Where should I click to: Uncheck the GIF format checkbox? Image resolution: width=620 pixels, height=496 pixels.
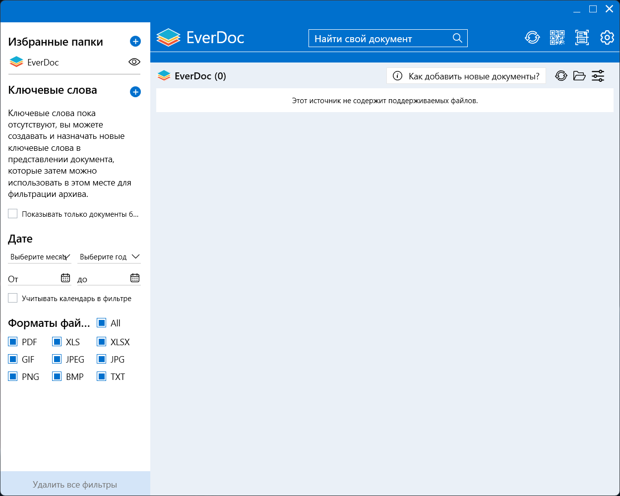pyautogui.click(x=13, y=359)
